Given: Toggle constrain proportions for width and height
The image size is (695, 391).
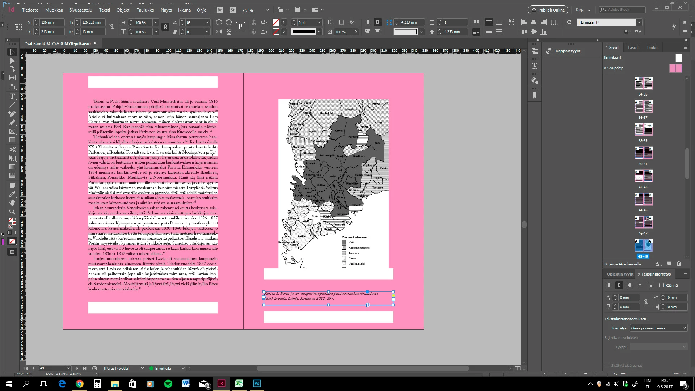Looking at the screenshot, I should 112,27.
